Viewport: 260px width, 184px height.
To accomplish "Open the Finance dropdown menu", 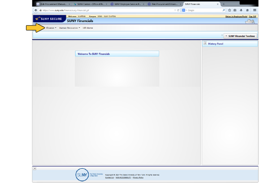I will pyautogui.click(x=51, y=28).
